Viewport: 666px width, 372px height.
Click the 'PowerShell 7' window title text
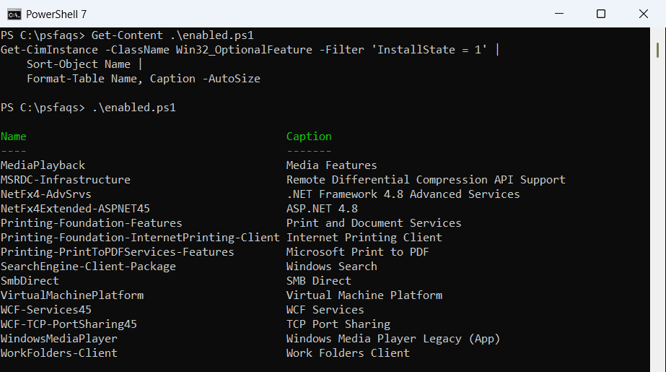pyautogui.click(x=56, y=14)
